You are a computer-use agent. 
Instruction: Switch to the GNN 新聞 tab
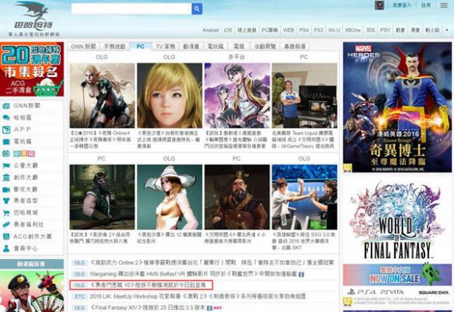(x=83, y=47)
